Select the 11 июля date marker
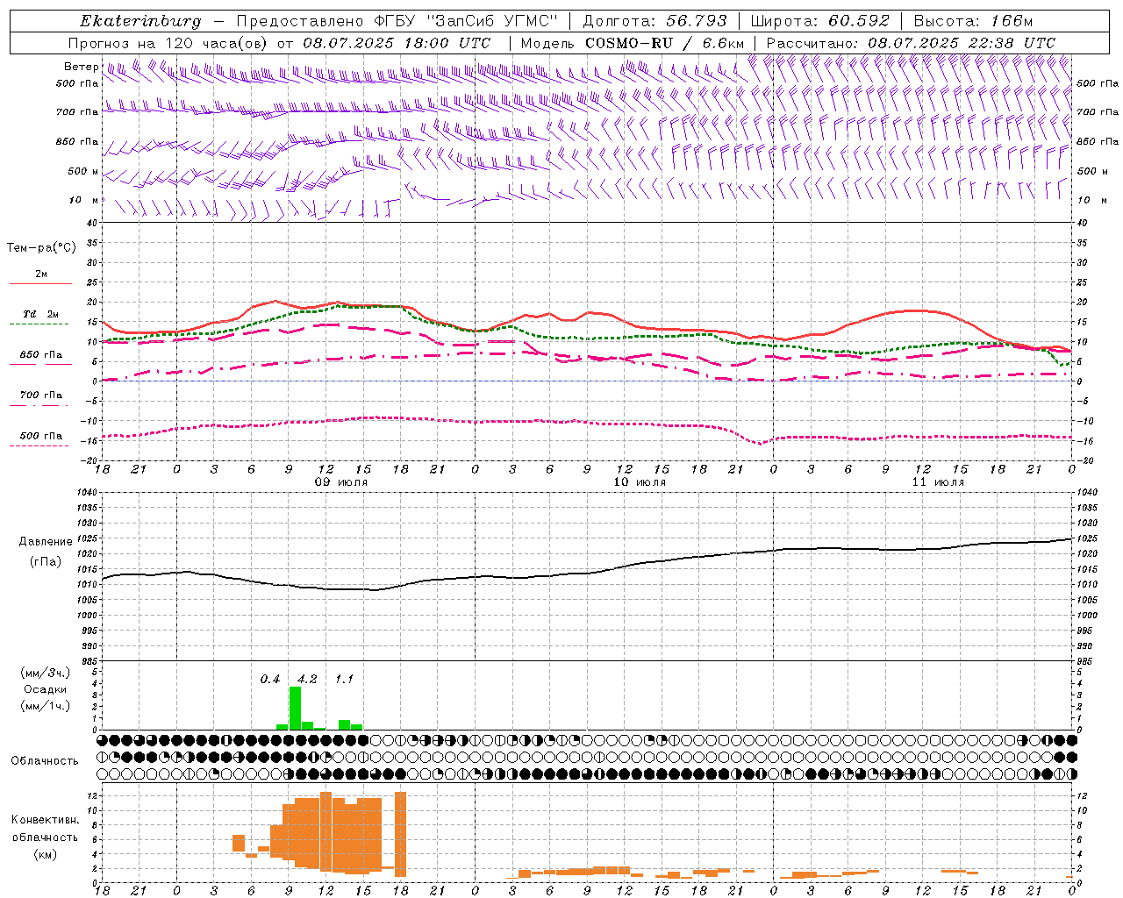This screenshot has height=898, width=1123. pyautogui.click(x=938, y=482)
